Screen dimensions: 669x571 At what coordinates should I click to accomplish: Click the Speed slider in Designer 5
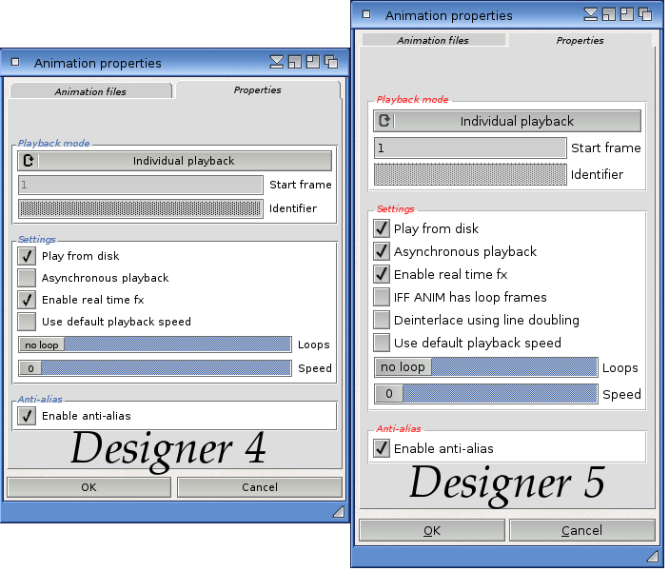pyautogui.click(x=486, y=393)
